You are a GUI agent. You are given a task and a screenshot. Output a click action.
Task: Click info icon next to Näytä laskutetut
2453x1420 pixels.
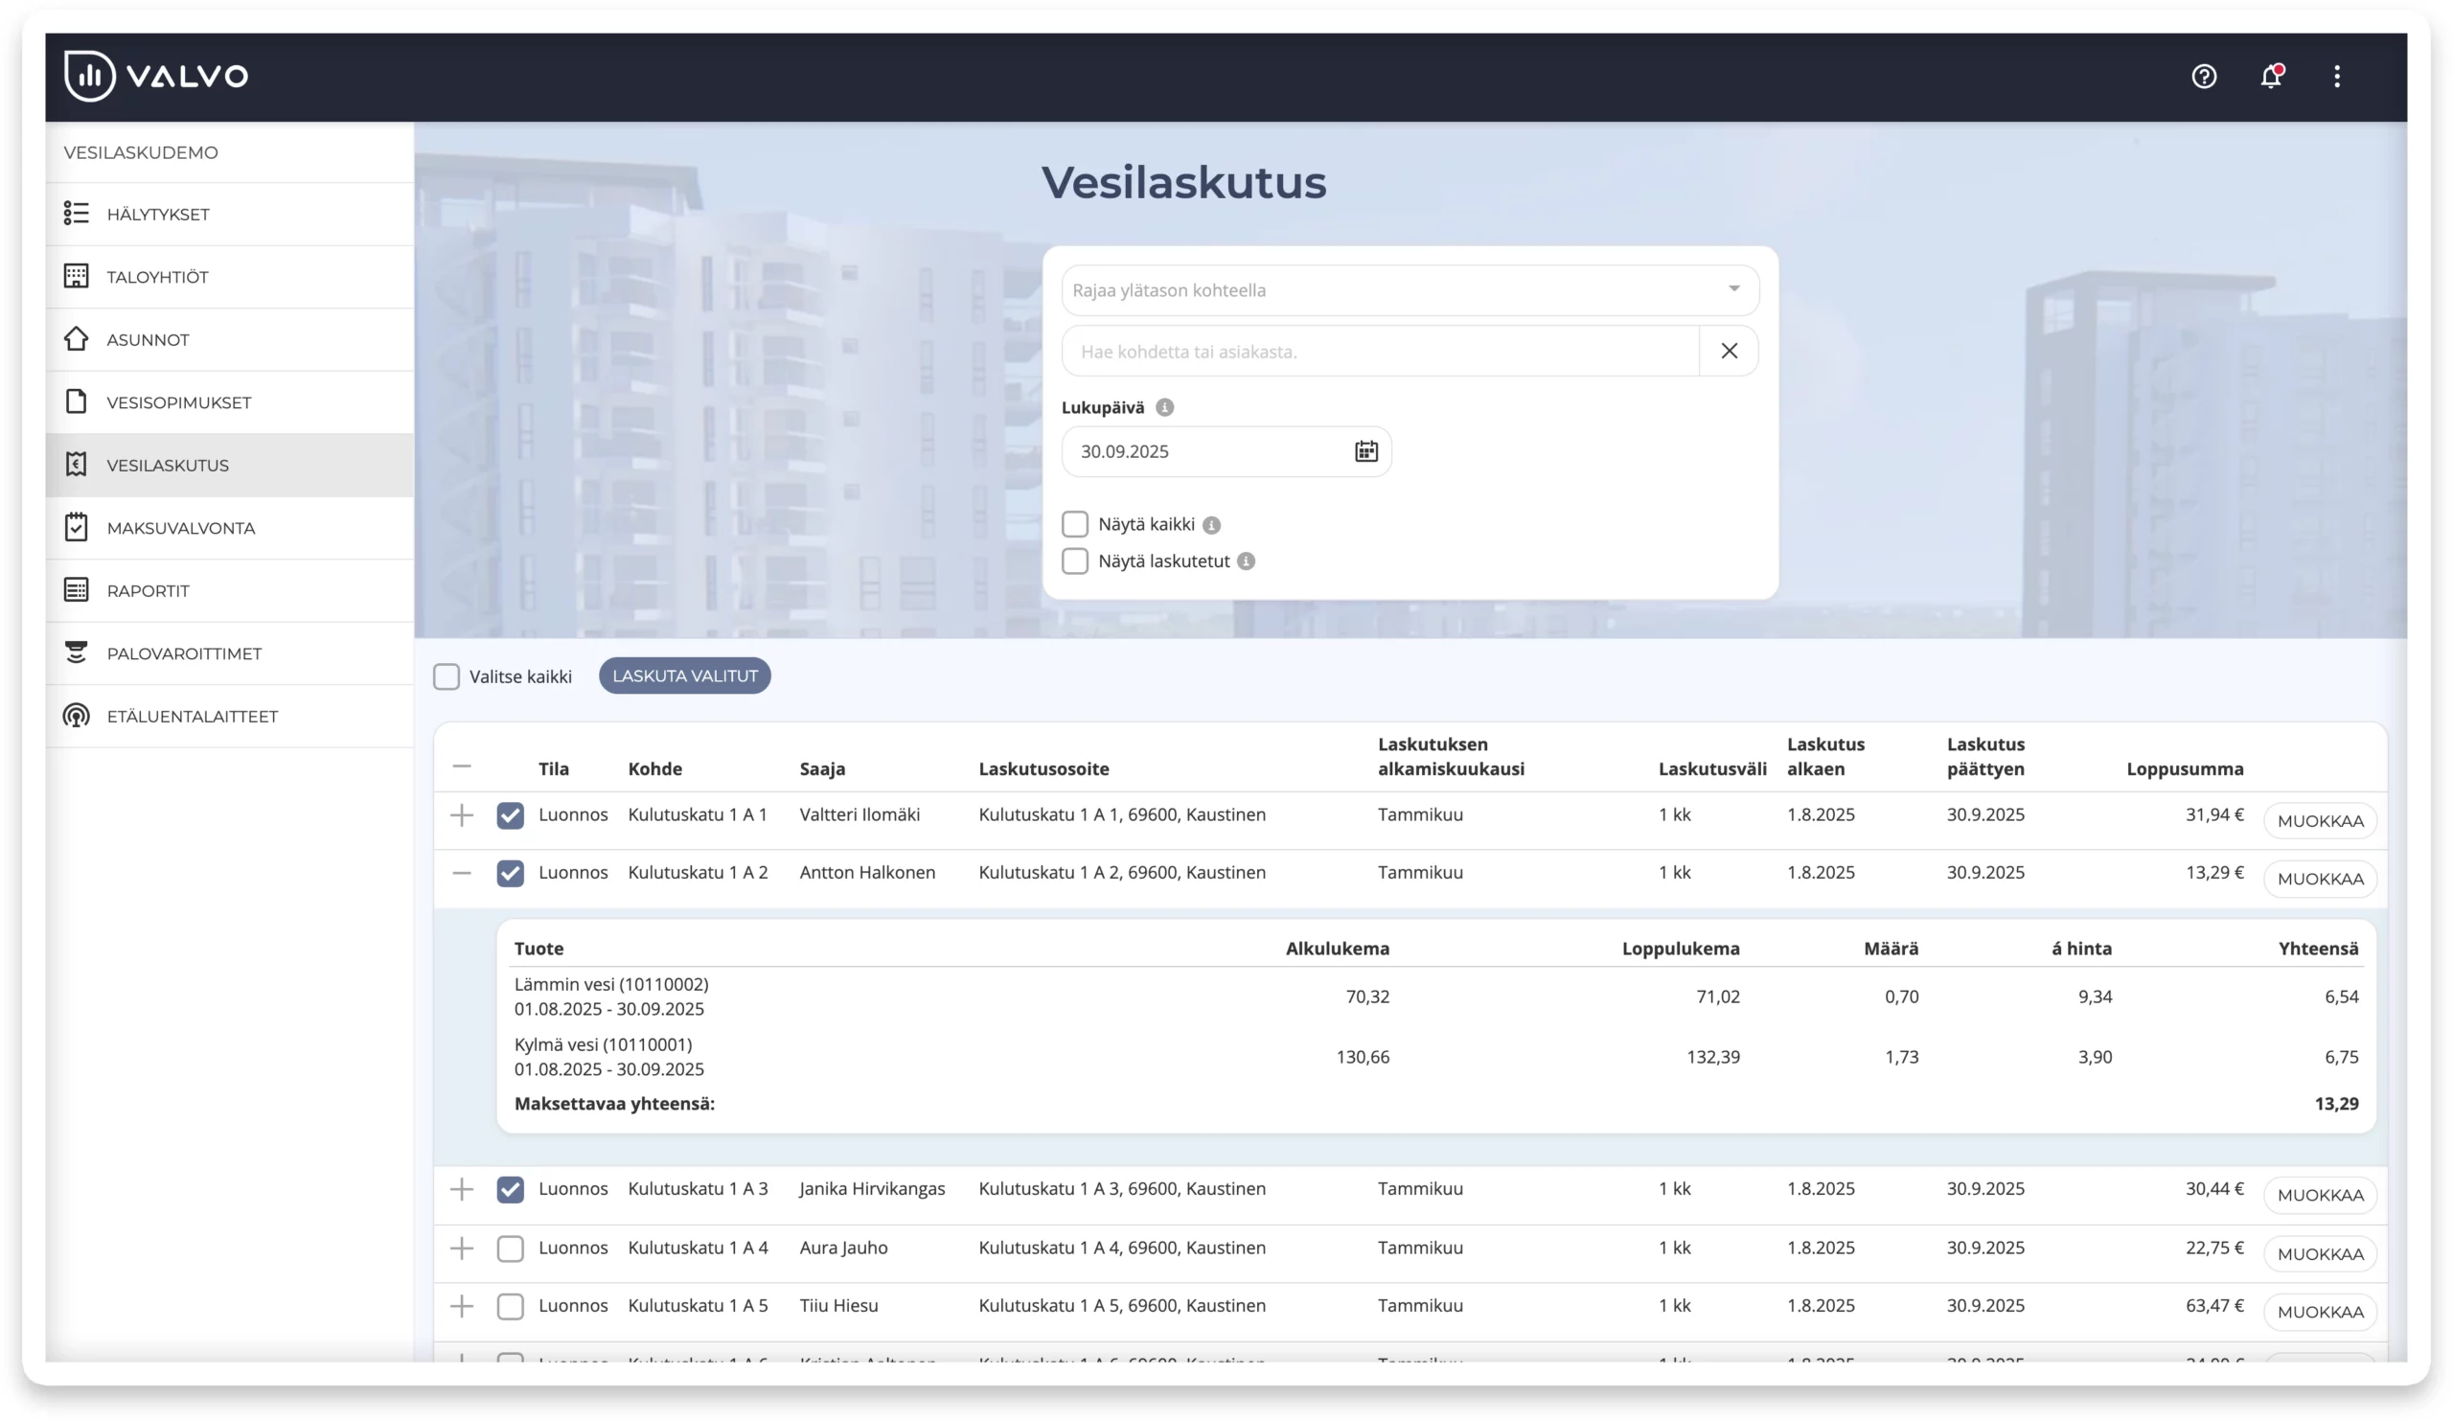[1246, 561]
